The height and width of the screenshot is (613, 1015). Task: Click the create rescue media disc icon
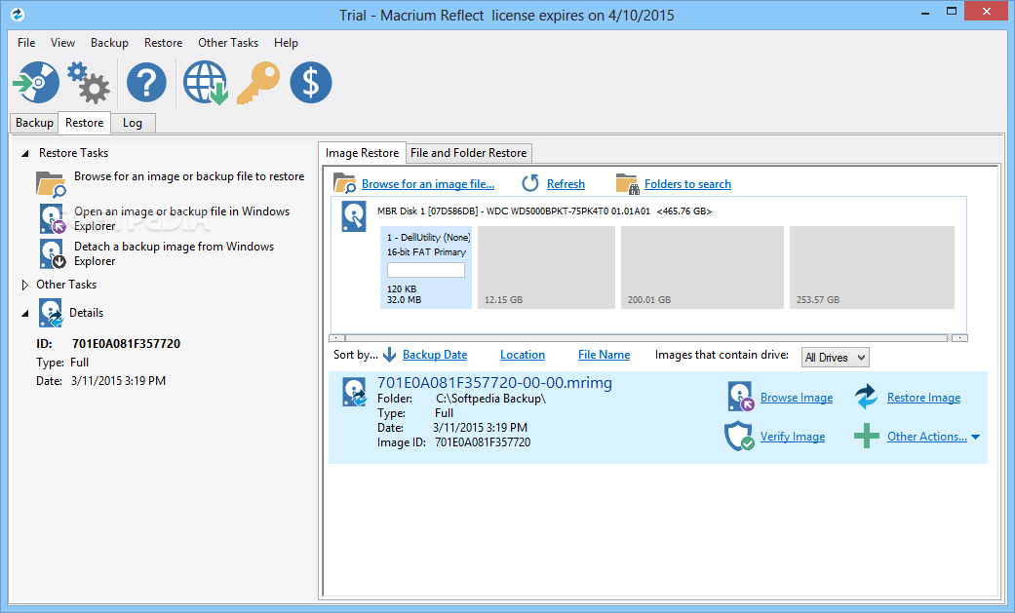click(36, 82)
